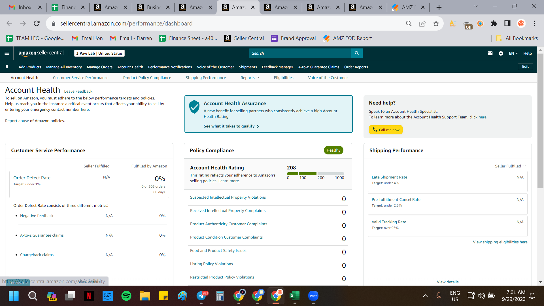Expand the Reports dropdown menu
Screen dimensions: 544x306
tap(250, 78)
